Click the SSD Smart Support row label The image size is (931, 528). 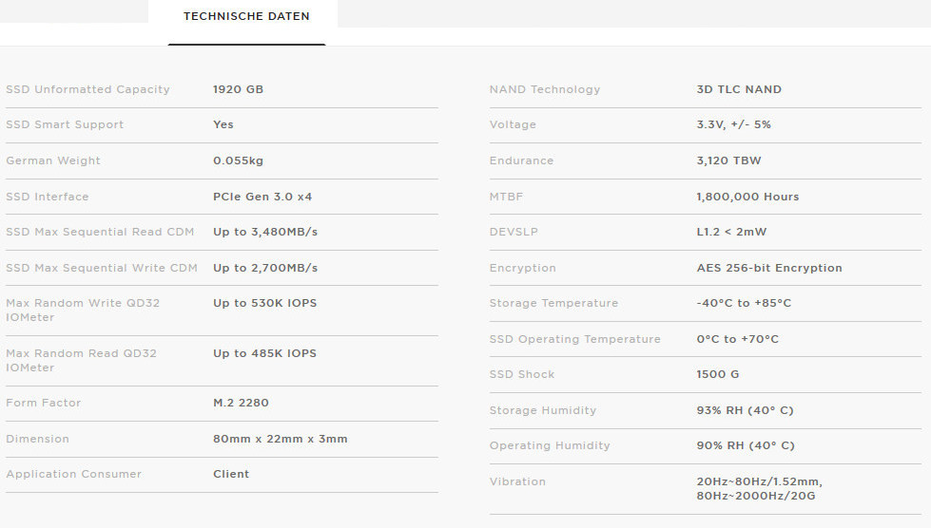coord(65,124)
